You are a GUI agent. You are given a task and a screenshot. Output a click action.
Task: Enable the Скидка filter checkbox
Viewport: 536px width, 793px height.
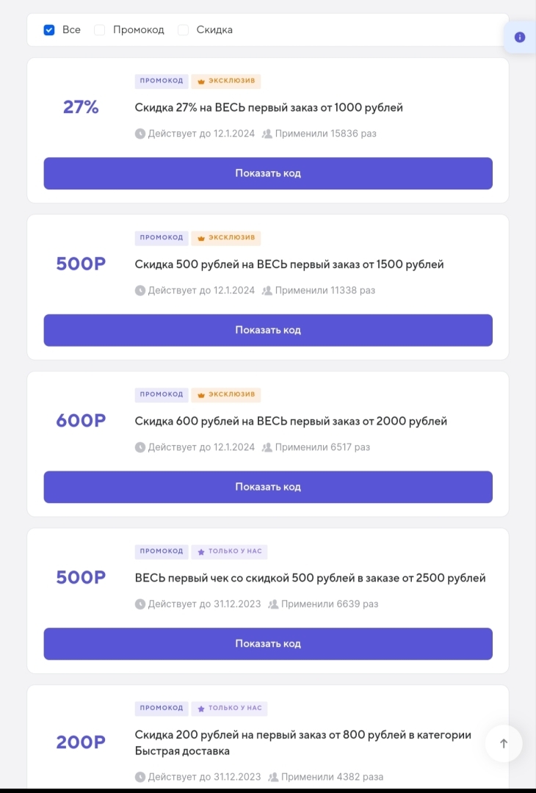[183, 29]
